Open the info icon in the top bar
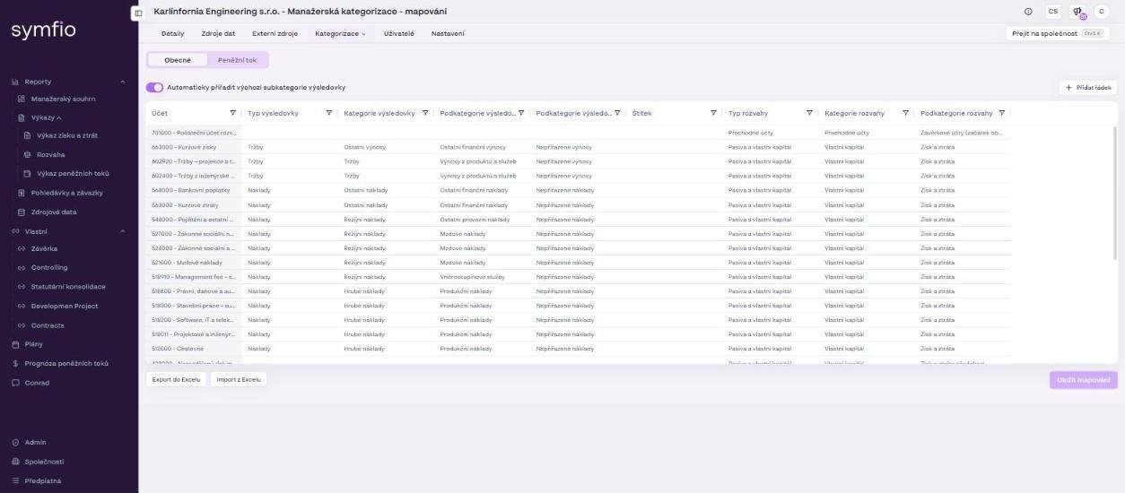Image resolution: width=1125 pixels, height=493 pixels. tap(1028, 11)
